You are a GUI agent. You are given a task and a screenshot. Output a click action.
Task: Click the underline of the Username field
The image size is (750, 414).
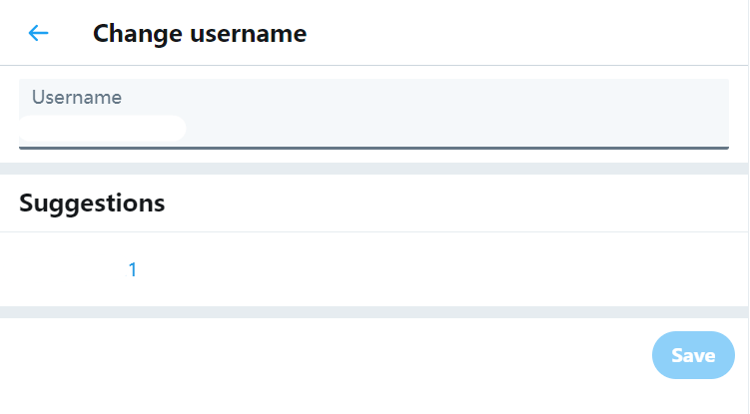point(374,148)
